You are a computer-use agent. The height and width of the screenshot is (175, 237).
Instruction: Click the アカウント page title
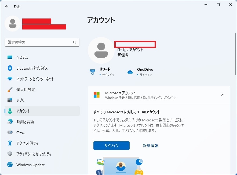pyautogui.click(x=101, y=20)
